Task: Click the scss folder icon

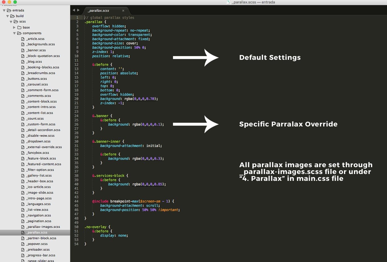Action: [16, 22]
